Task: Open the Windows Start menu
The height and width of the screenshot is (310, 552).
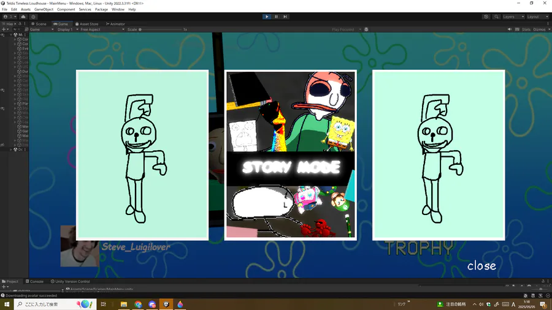Action: tap(6, 304)
